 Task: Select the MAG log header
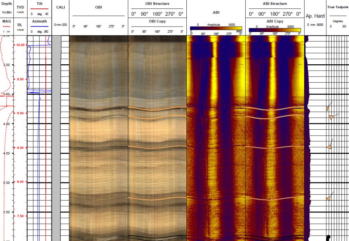point(7,21)
